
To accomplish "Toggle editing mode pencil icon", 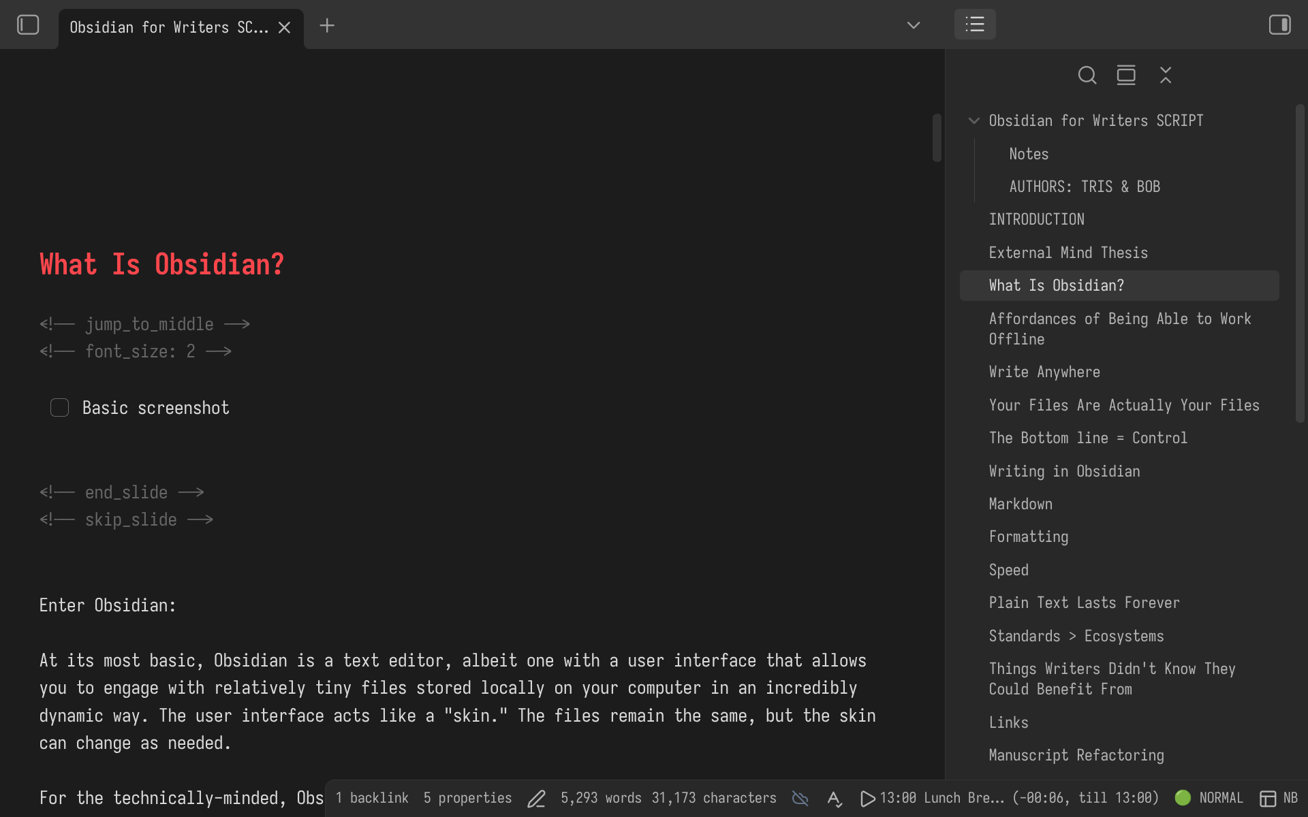I will 536,799.
